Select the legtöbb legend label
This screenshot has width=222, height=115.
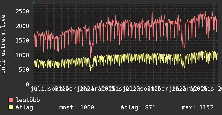tap(28, 100)
